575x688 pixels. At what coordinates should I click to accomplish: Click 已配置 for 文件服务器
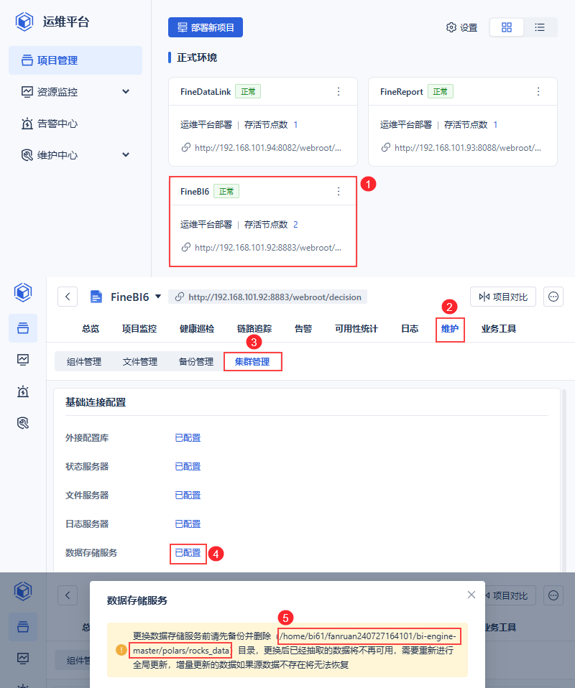coord(188,496)
